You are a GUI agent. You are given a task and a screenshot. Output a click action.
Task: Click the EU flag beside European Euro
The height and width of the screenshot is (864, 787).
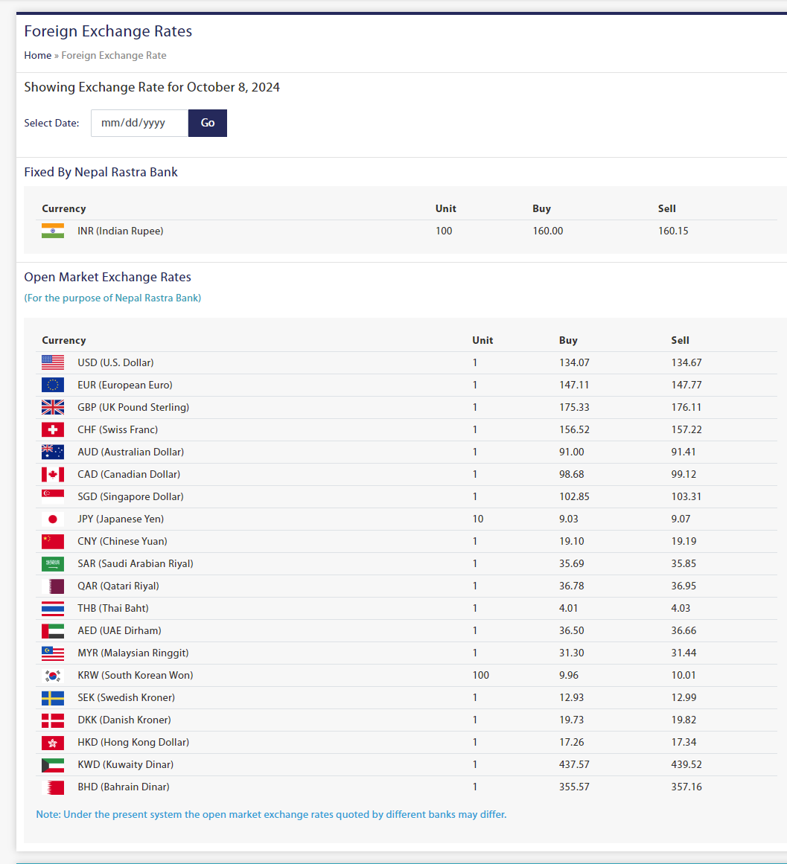click(53, 385)
